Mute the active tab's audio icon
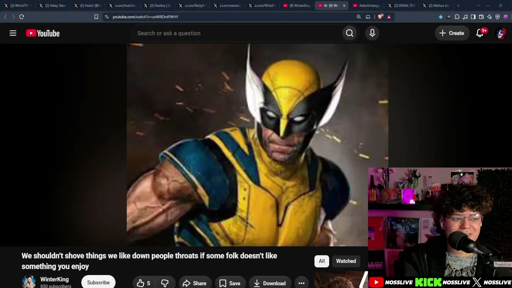This screenshot has height=288, width=512. tap(325, 6)
